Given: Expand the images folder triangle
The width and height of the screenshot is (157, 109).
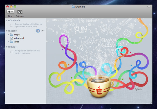Looking at the screenshot, I should (9, 35).
